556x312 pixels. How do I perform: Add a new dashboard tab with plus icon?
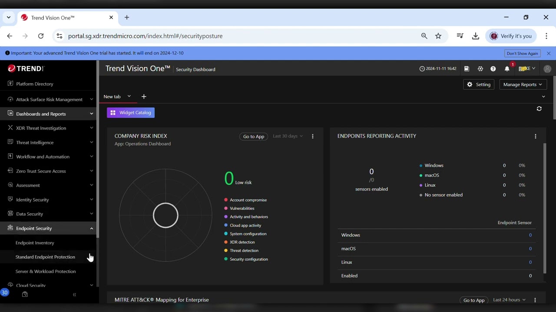coord(144,97)
